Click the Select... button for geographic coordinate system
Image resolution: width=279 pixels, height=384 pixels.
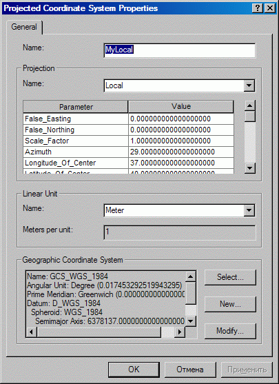[x=230, y=277]
